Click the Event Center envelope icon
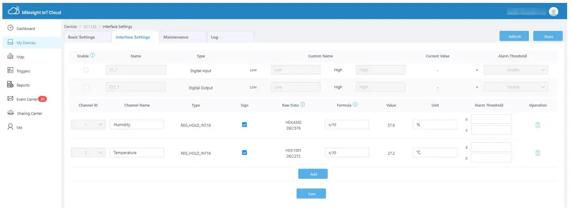The image size is (571, 220). coord(10,99)
